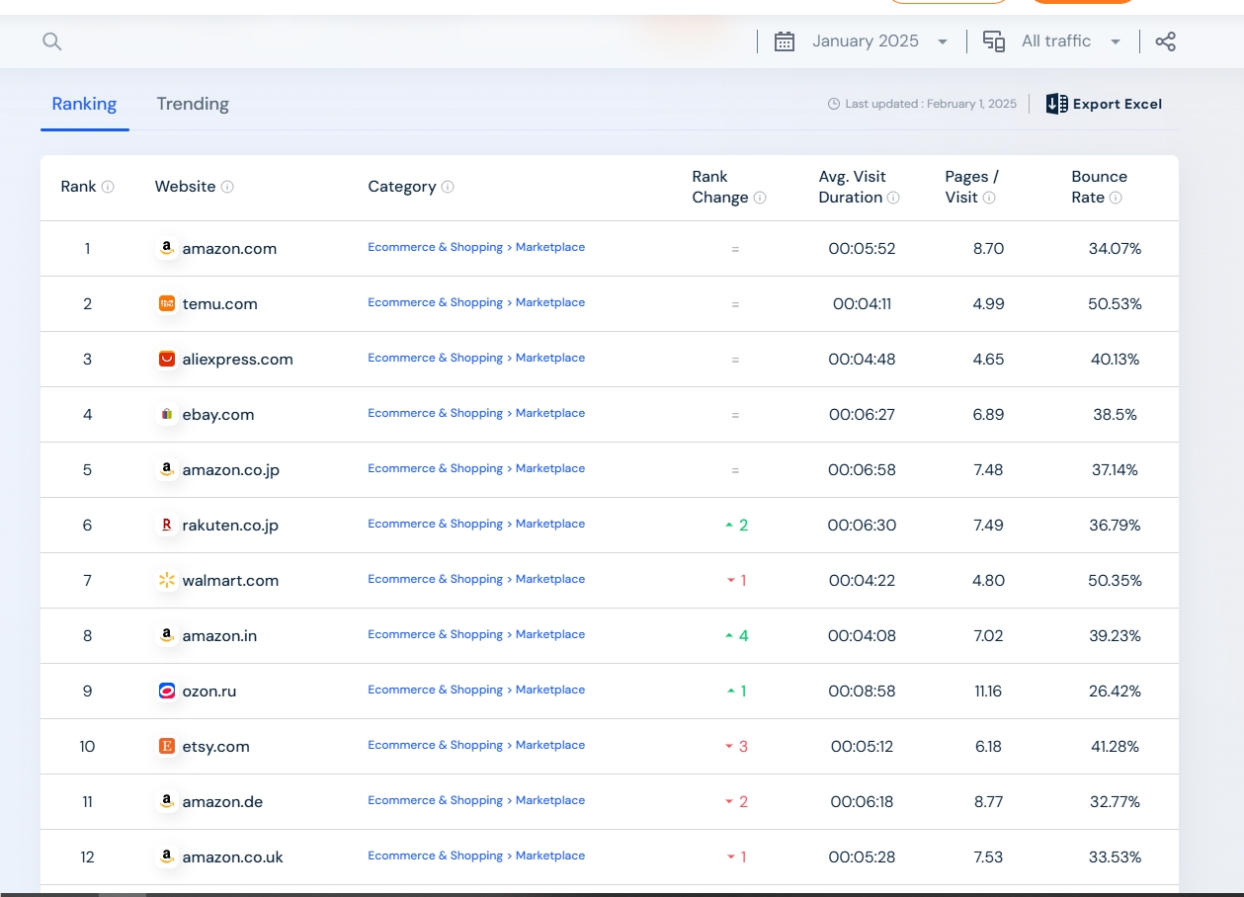The width and height of the screenshot is (1244, 897).
Task: Click the 8.77 pages per visit value
Action: pos(988,802)
